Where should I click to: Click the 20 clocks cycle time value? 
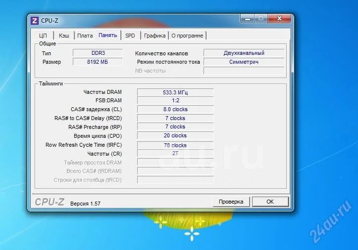pos(175,135)
